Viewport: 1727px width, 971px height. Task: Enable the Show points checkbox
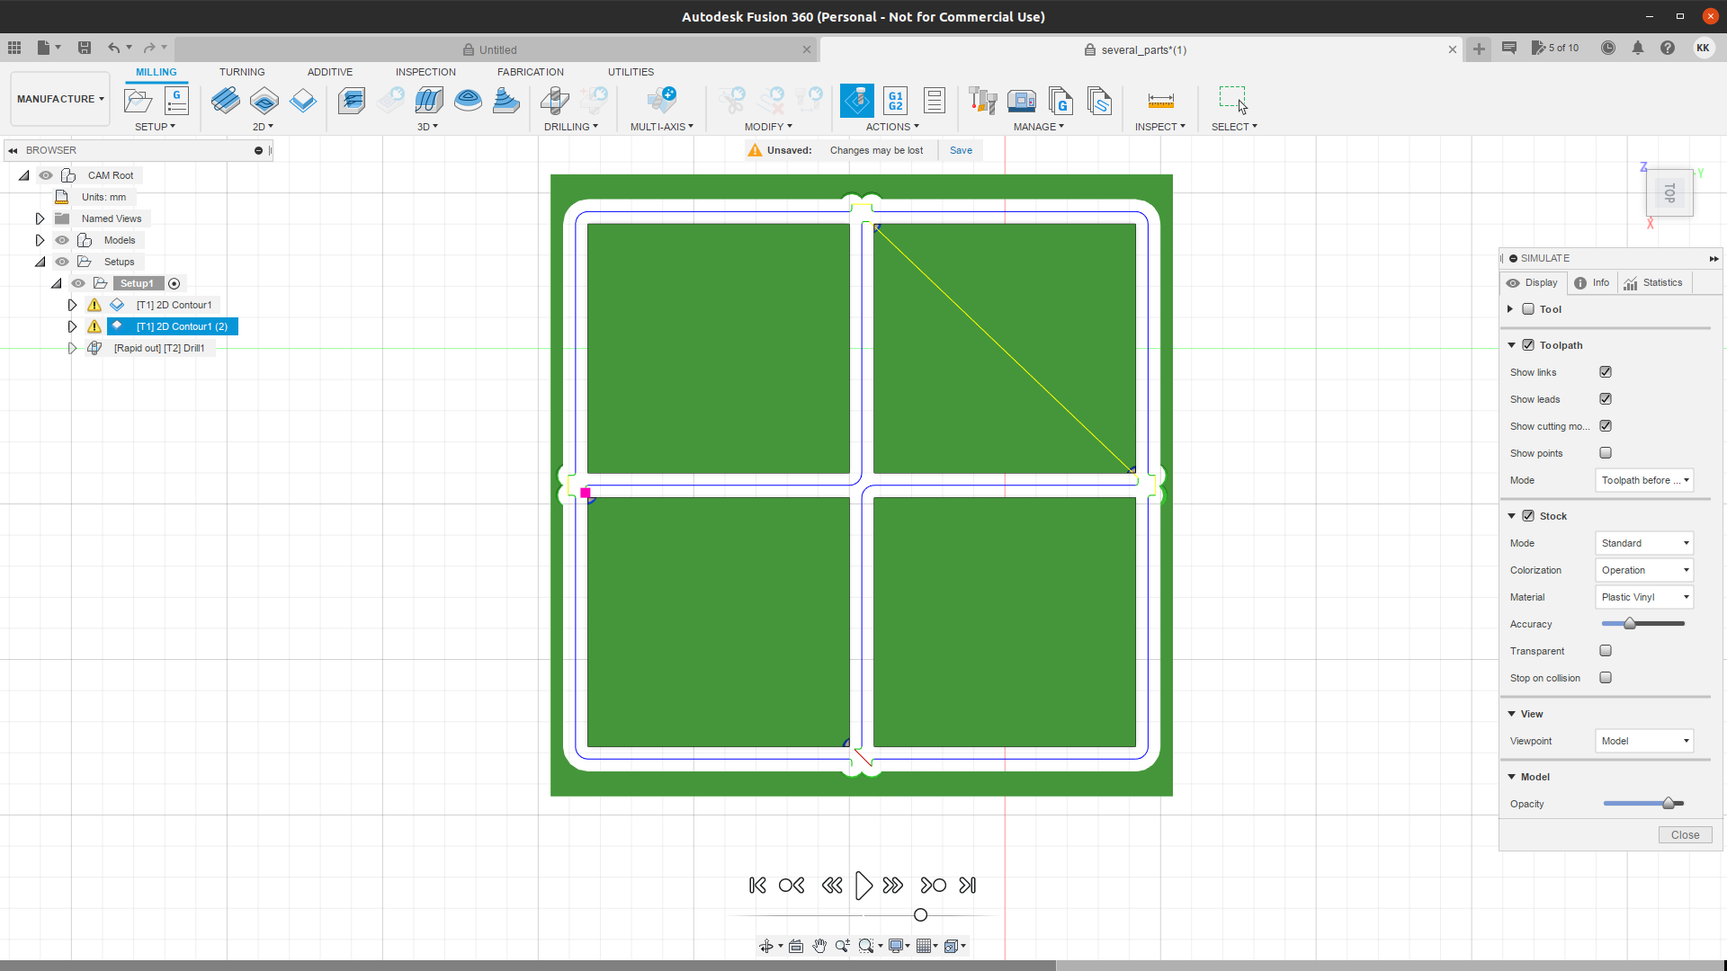click(x=1606, y=453)
